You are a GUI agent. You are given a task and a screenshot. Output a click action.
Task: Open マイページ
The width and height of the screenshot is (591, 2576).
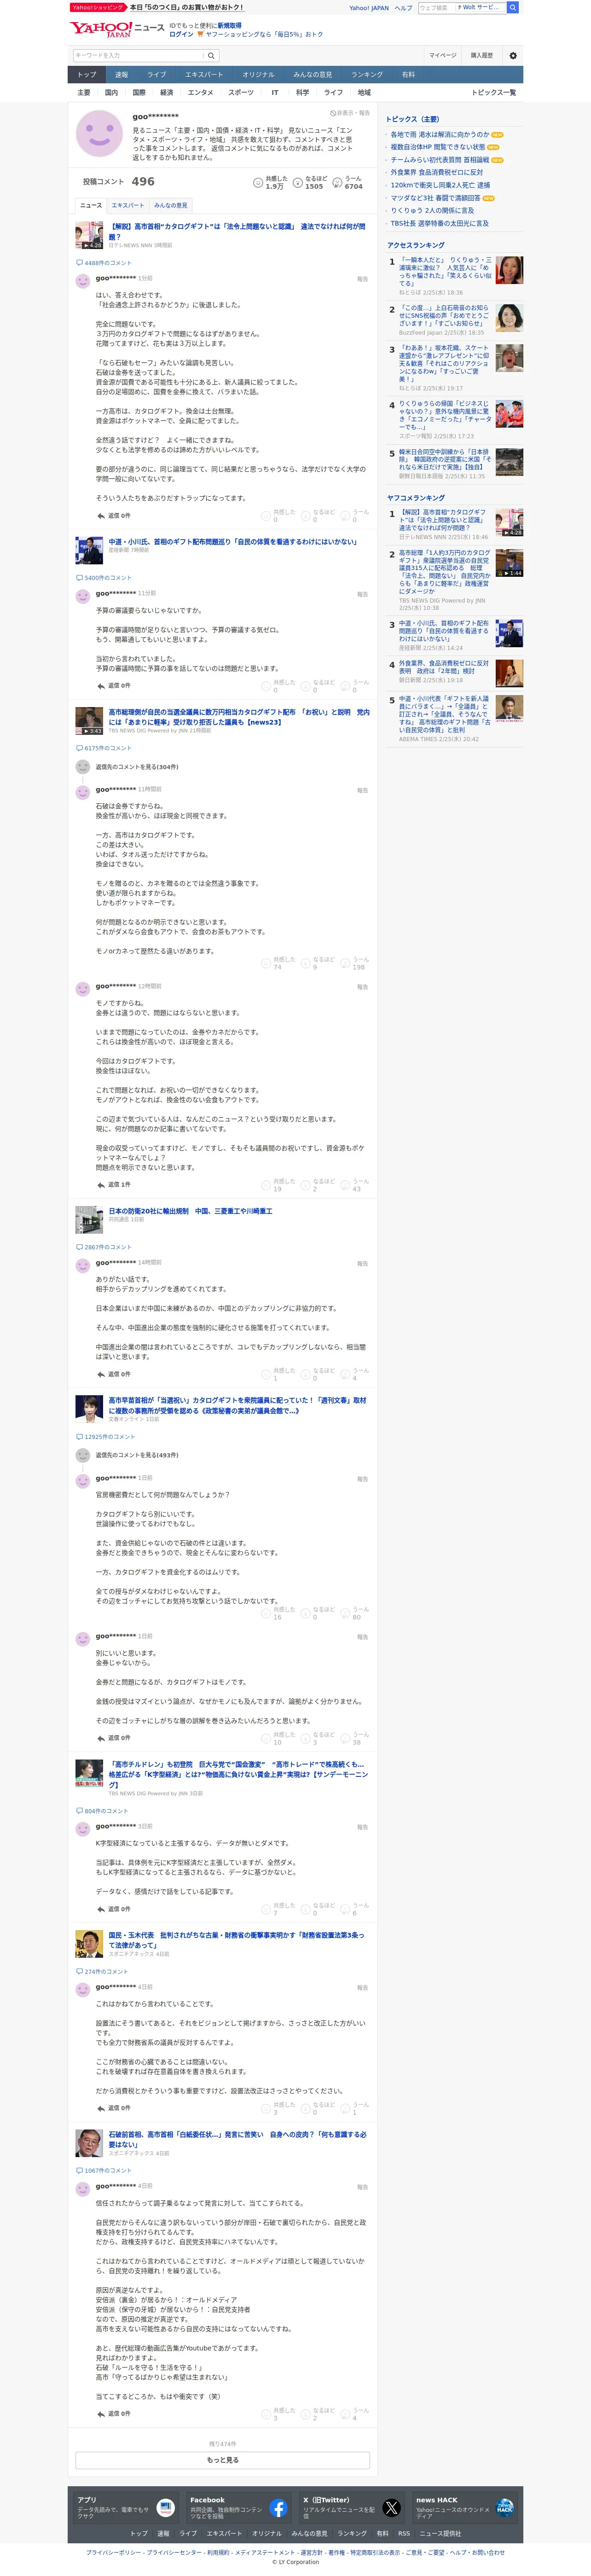[x=442, y=56]
